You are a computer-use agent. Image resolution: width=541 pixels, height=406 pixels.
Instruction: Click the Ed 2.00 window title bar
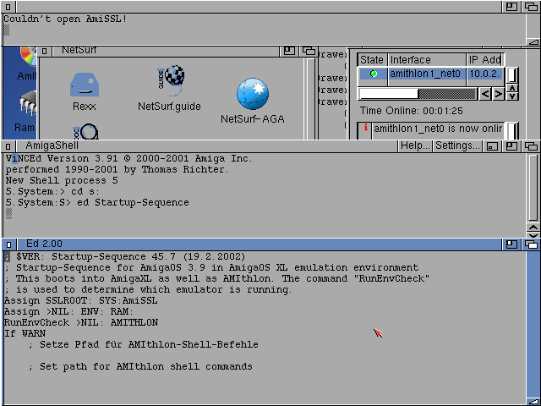259,244
